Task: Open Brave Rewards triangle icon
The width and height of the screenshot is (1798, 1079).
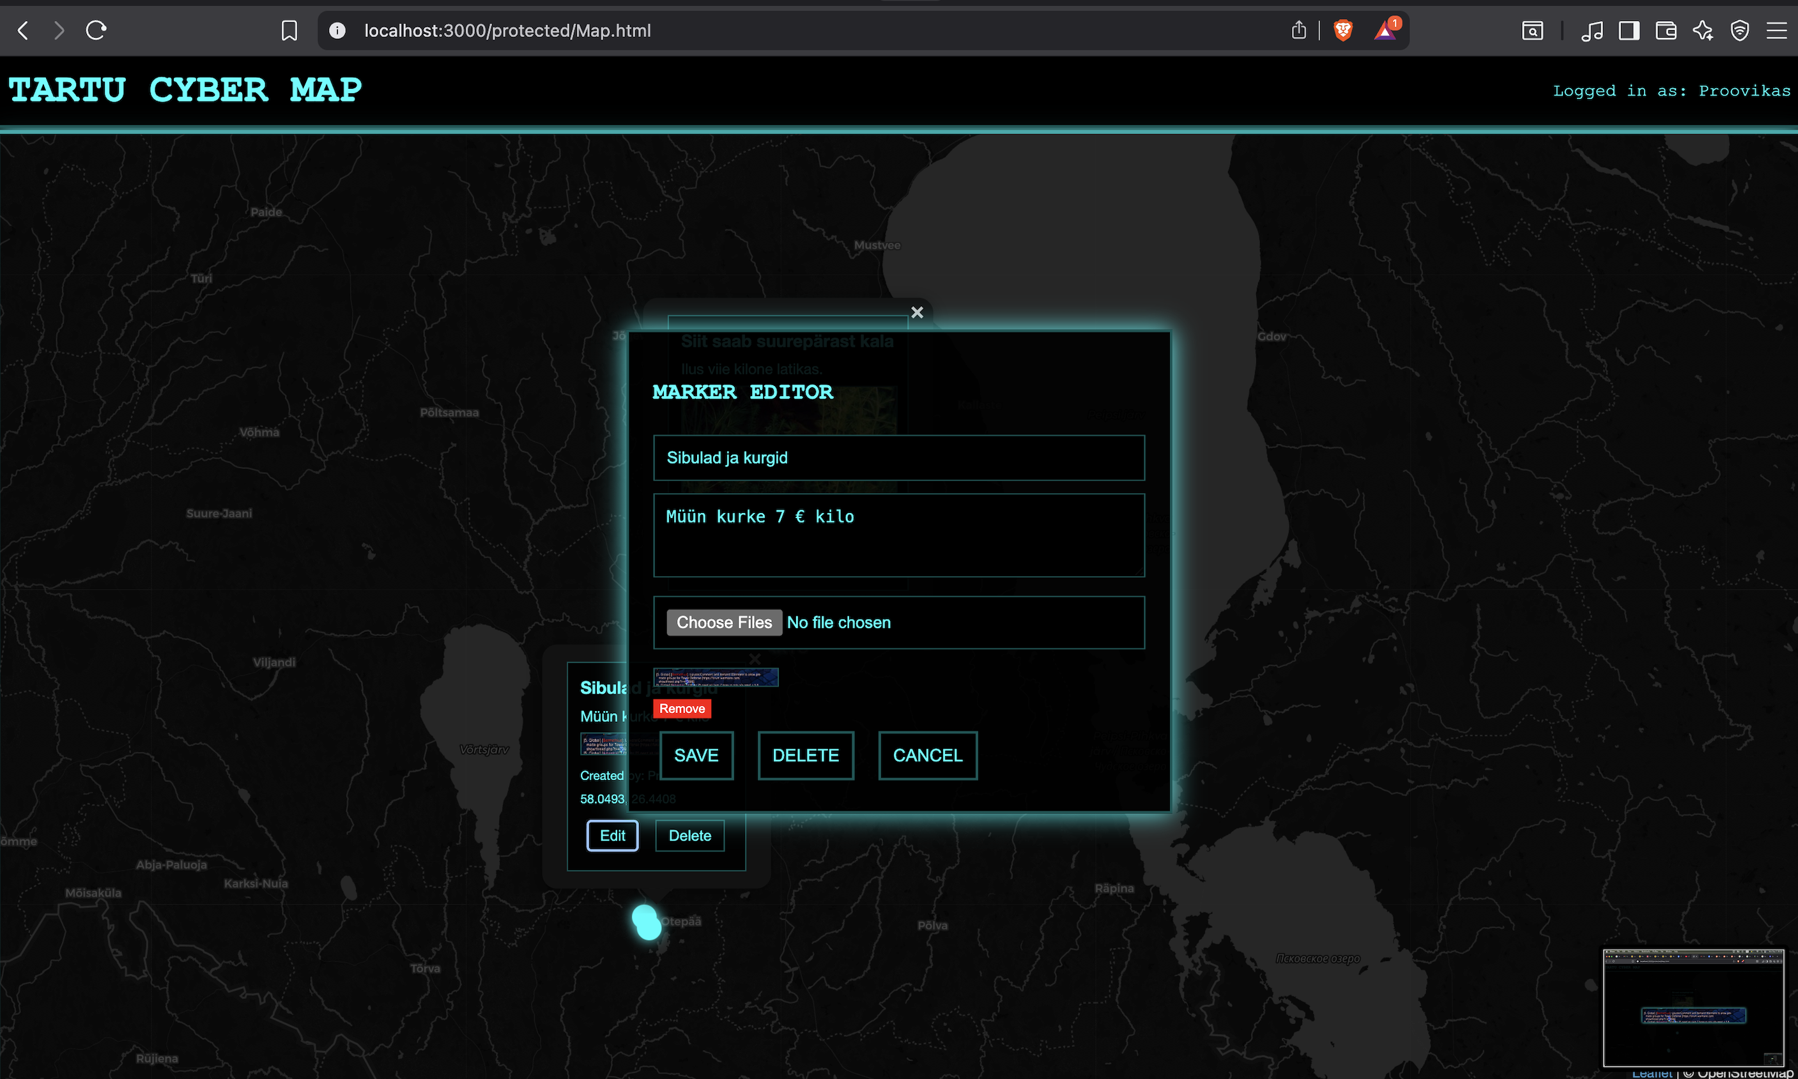Action: [1385, 31]
